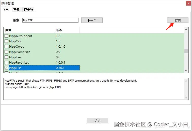Check the NppEventExec checkbox
The image size is (192, 131).
click(6, 52)
